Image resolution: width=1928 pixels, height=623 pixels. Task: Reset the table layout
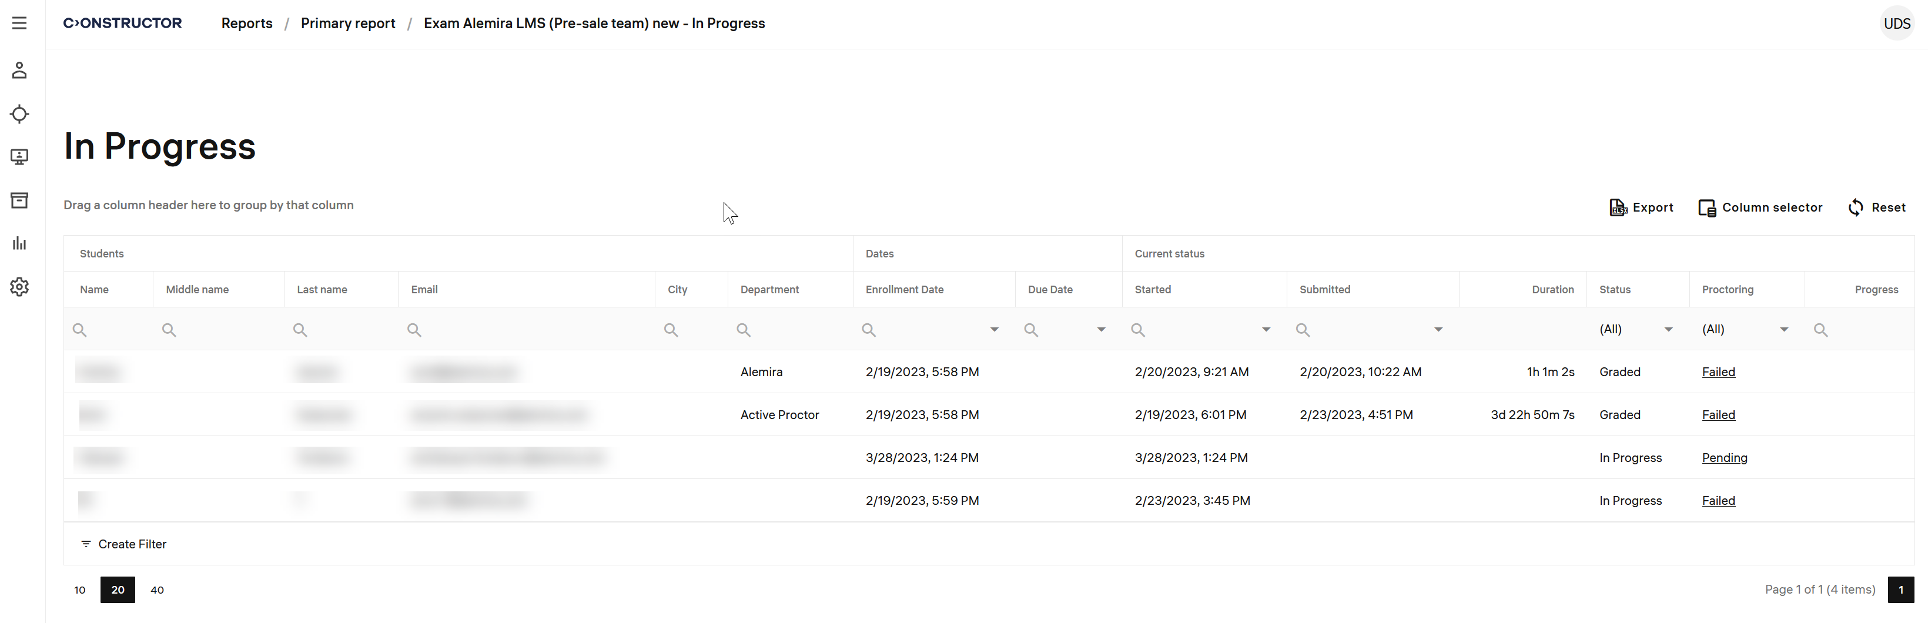(1876, 207)
